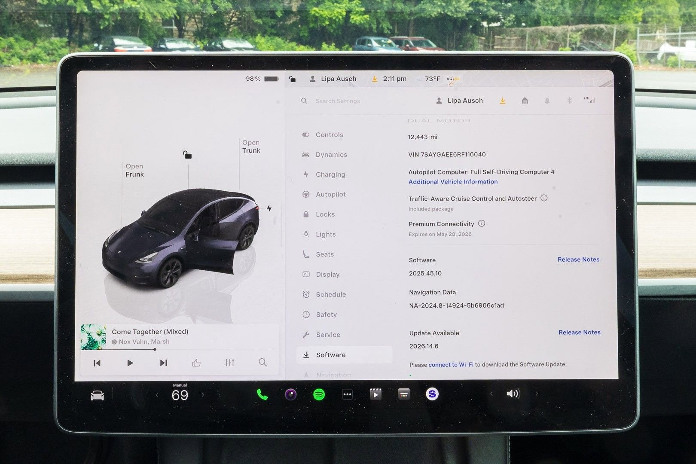696x464 pixels.
Task: Open notifications bell icon
Action: [x=547, y=101]
